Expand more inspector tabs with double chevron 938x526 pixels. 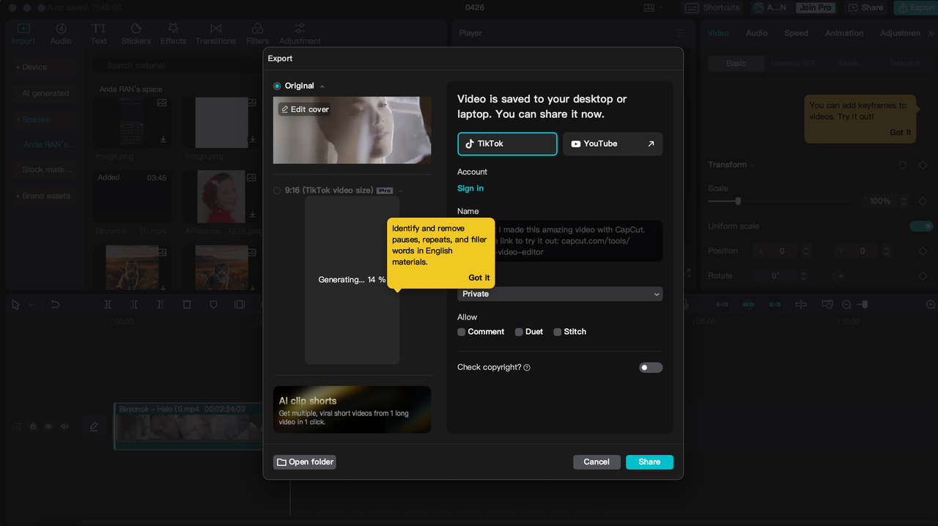[931, 34]
